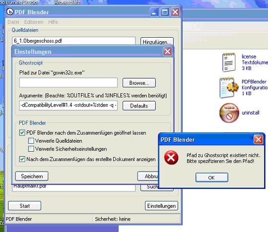This screenshot has width=268, height=232.
Task: Enable Verwerfe Sicherheitseinstellungen checkbox
Action: pyautogui.click(x=31, y=149)
